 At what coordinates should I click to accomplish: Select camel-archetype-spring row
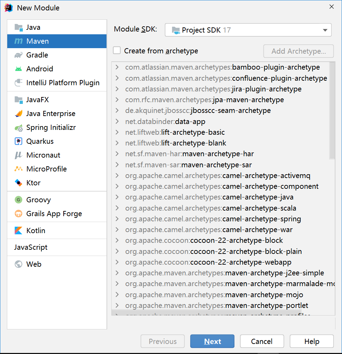pyautogui.click(x=221, y=219)
